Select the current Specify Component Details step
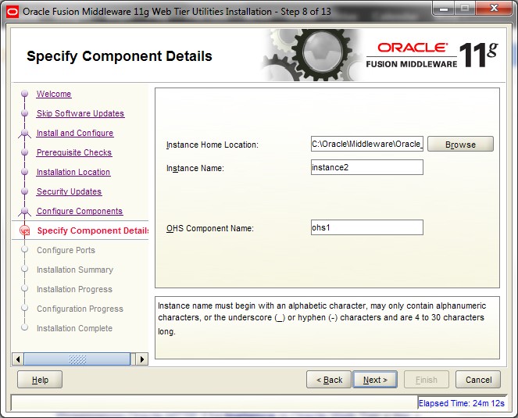518x418 pixels. tap(92, 230)
